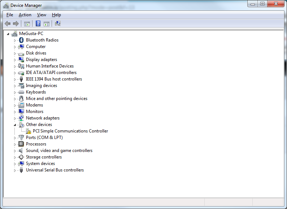This screenshot has height=209, width=287.
Task: Select Mice and other pointing devices
Action: (57, 99)
